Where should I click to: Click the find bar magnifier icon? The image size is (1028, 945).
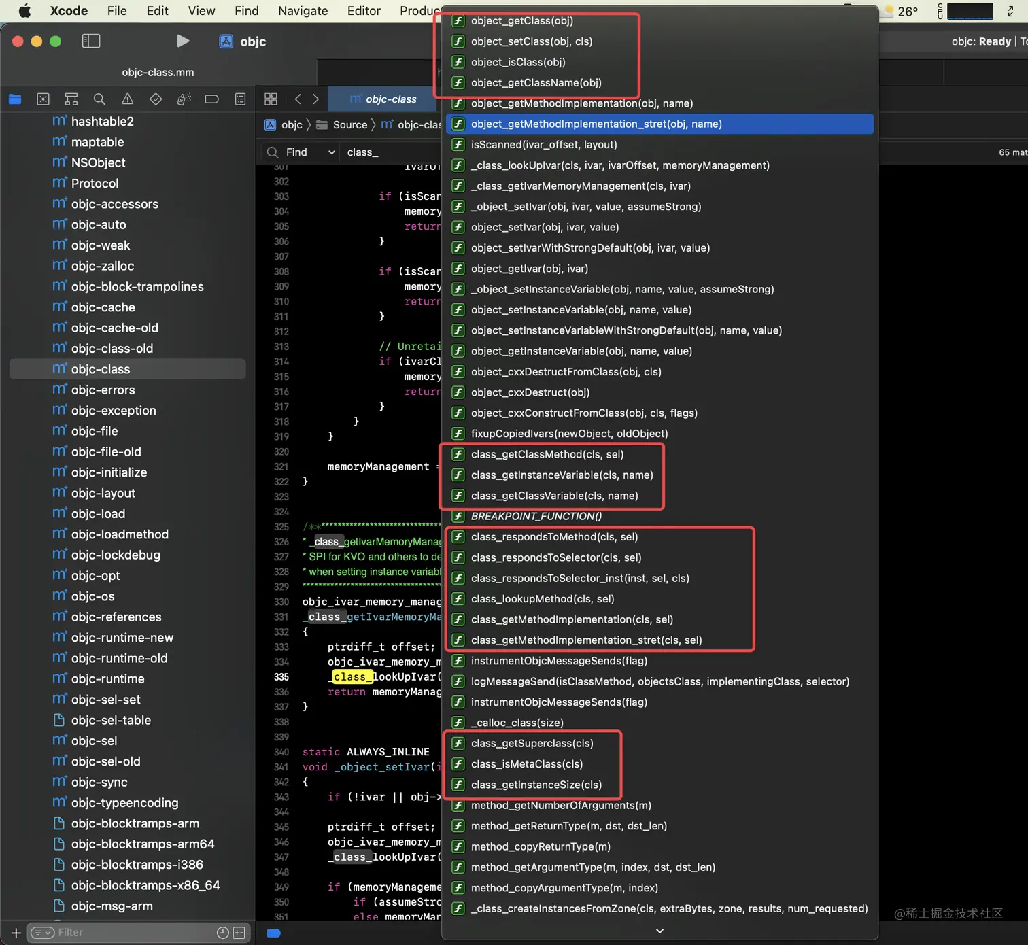coord(273,152)
